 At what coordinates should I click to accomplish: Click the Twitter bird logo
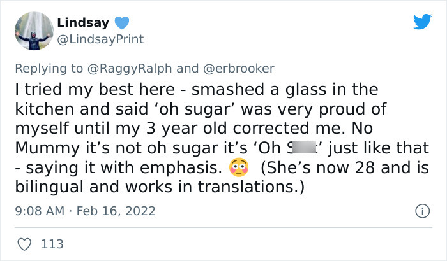tap(422, 22)
